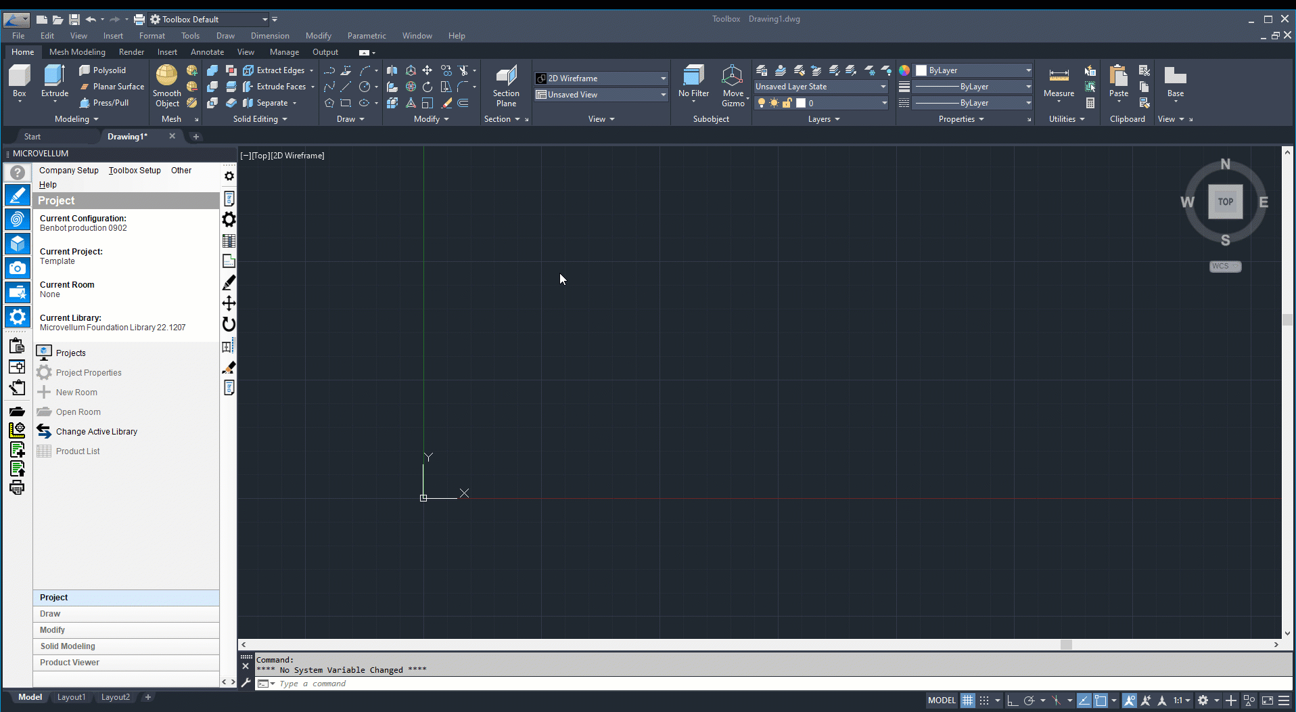Toggle snap mode in status bar
Screen dimensions: 1296x712
click(984, 700)
